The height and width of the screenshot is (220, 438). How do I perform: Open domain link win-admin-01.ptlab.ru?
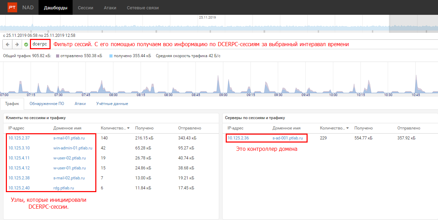click(73, 148)
